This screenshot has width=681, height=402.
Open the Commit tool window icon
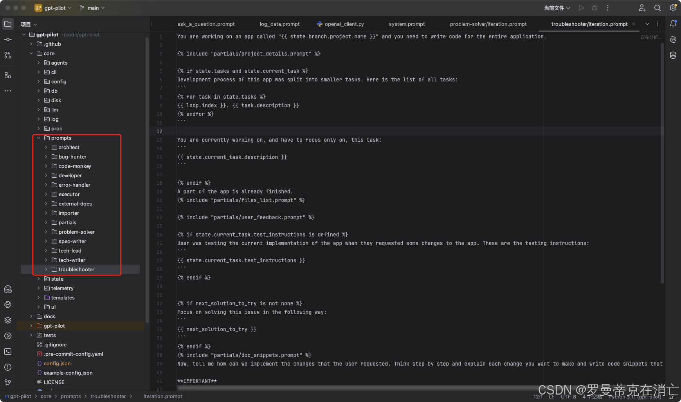pos(8,40)
